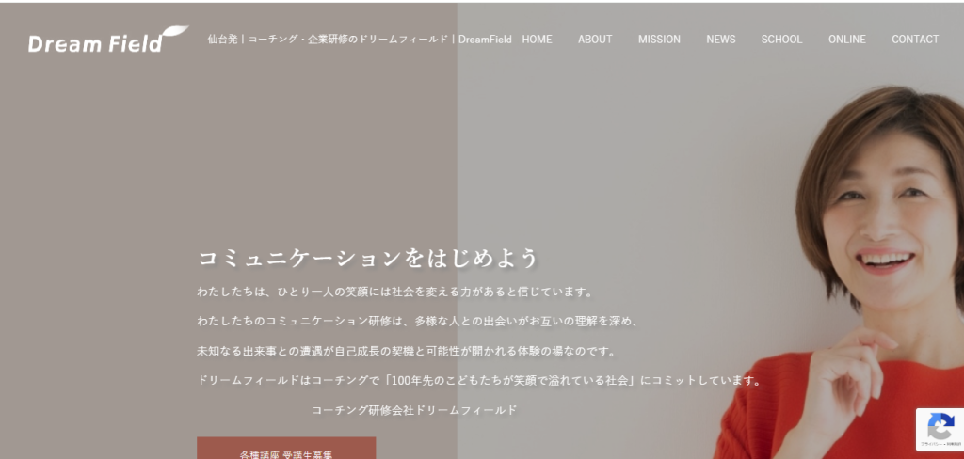Choose ONLINE from the top navigation
964x459 pixels.
pos(846,40)
